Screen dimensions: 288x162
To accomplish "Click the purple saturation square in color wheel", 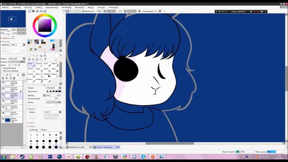I will pyautogui.click(x=45, y=25).
